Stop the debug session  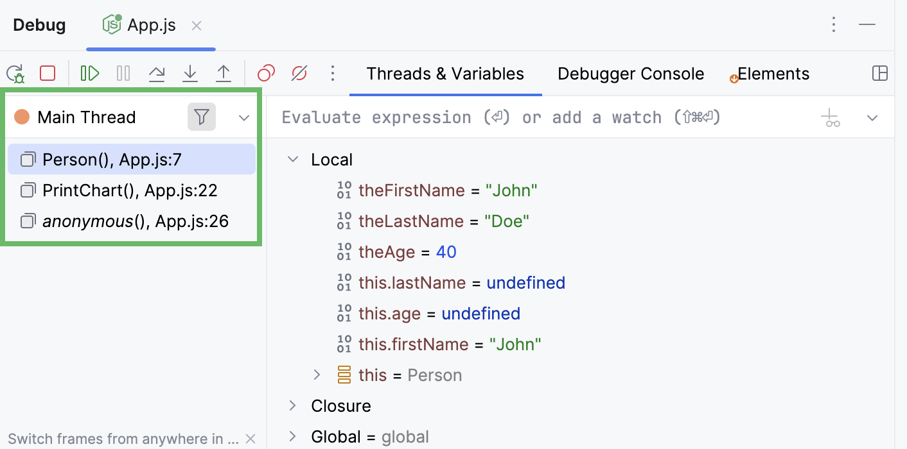pyautogui.click(x=48, y=73)
